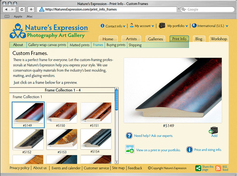Open the bookmarks book icon

coord(7,16)
